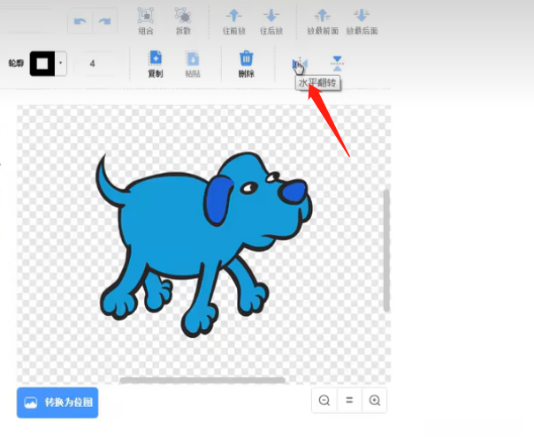Click the horizontal canvas scrollbar
Viewport: 534px width, 444px height.
(202, 380)
